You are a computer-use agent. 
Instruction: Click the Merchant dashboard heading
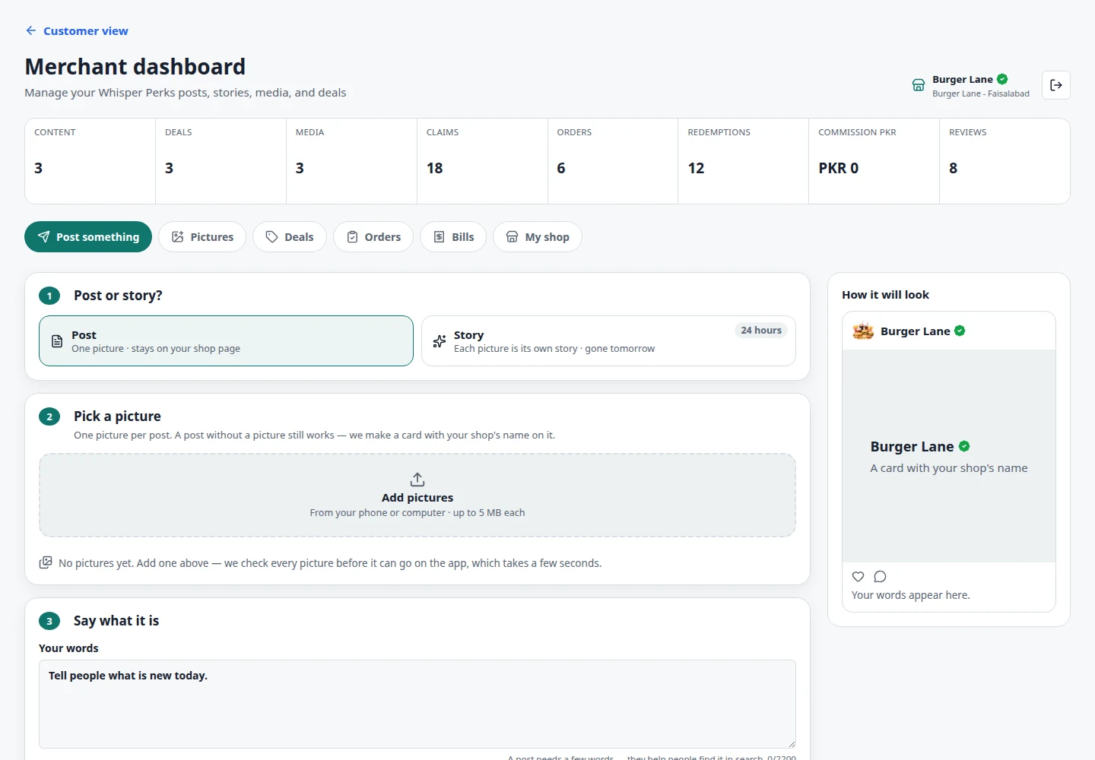click(135, 67)
